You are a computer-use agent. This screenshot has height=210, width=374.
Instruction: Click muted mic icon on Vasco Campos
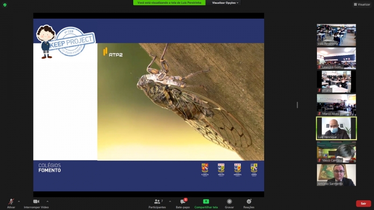(319, 160)
